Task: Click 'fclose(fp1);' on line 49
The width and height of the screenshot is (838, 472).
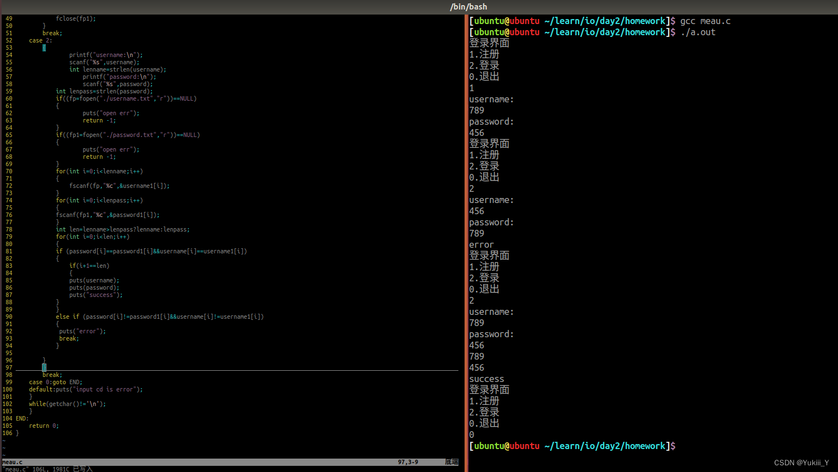Action: click(x=76, y=18)
